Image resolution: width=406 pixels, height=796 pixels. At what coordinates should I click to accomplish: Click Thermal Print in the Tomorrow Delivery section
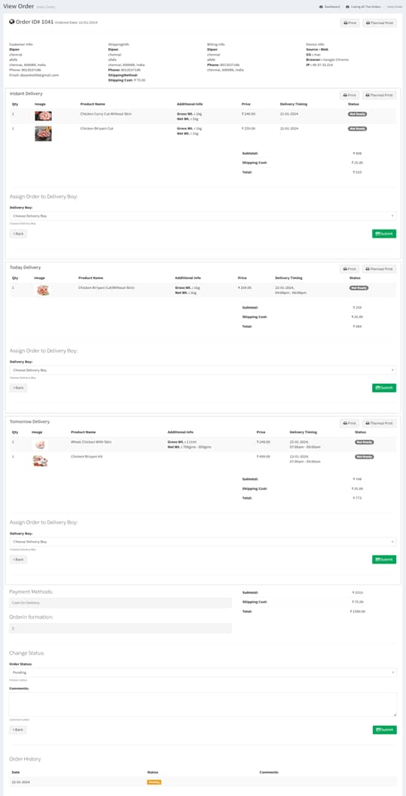tap(380, 423)
